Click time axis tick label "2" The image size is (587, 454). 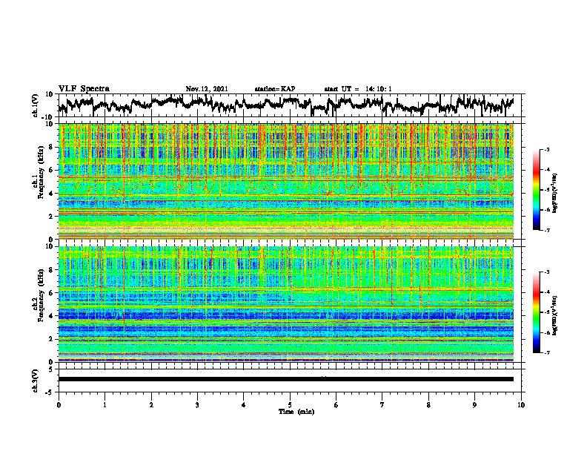click(x=151, y=405)
